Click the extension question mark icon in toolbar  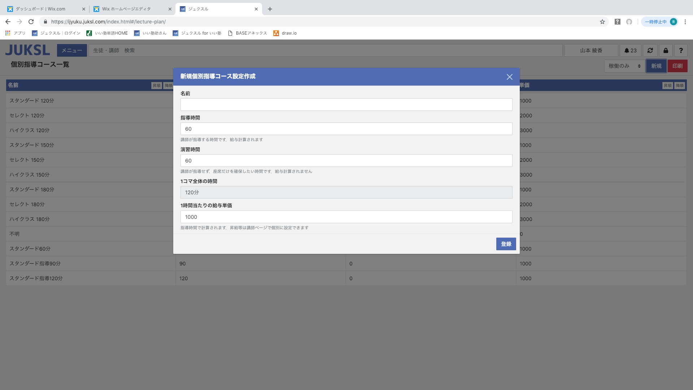tap(618, 22)
